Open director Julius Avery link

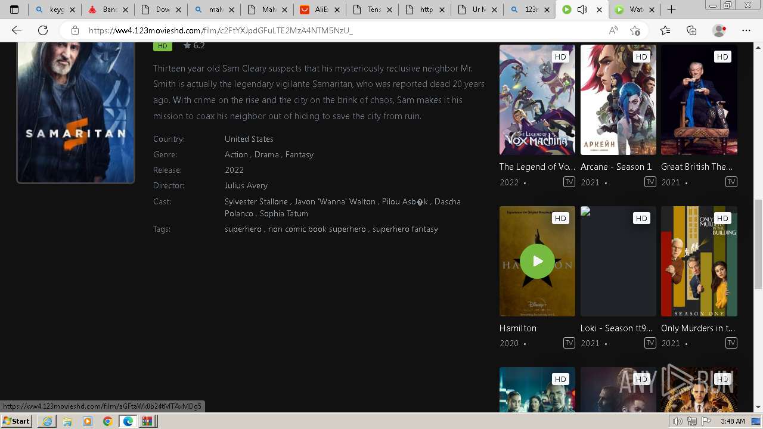pos(246,185)
